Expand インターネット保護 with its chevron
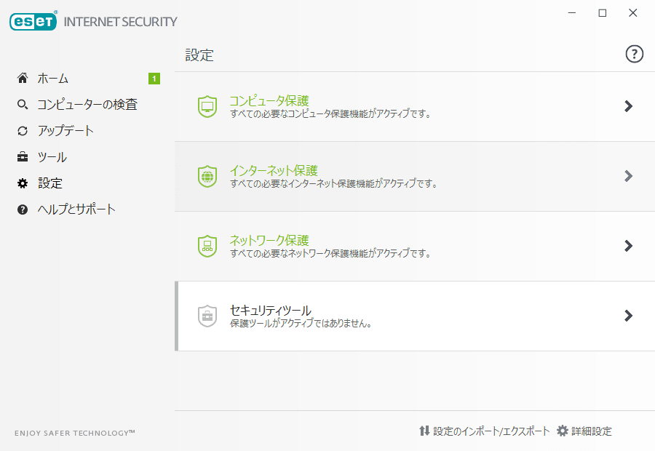 [628, 176]
